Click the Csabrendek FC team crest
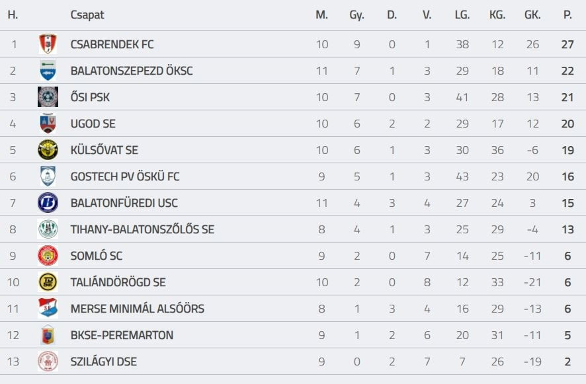586x384 pixels. [x=48, y=44]
